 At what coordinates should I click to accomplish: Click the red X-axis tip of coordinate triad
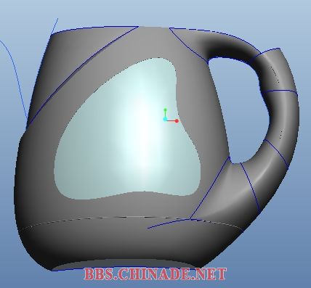click(x=177, y=121)
